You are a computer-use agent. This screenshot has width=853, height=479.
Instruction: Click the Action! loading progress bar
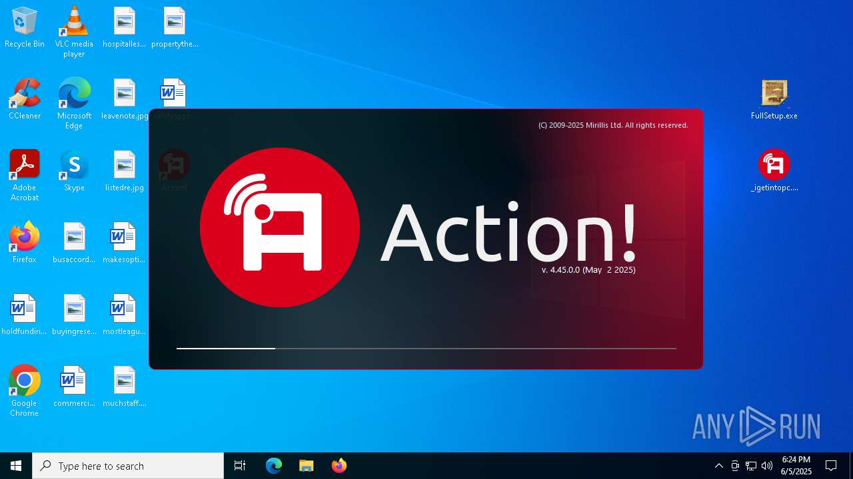[x=426, y=348]
